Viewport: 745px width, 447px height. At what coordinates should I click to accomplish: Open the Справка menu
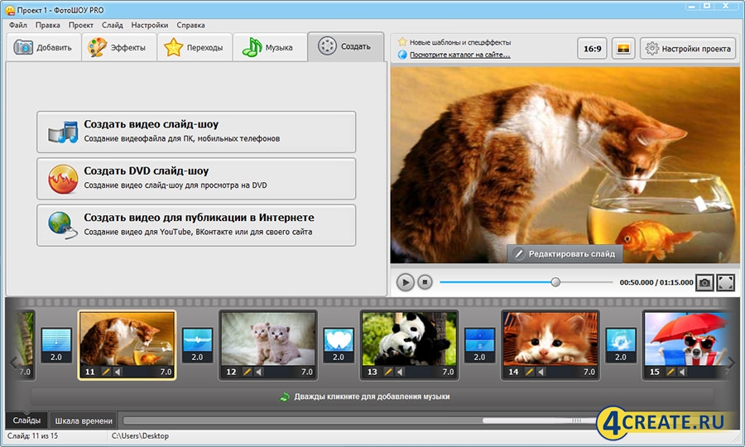(190, 25)
